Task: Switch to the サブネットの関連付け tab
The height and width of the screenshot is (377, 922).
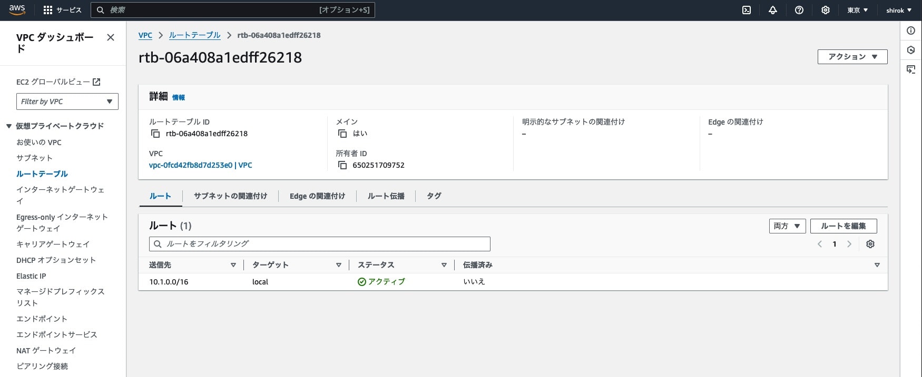Action: (x=230, y=196)
